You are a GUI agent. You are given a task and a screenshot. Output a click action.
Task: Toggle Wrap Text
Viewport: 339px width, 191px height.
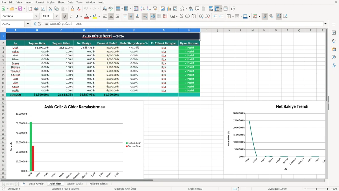coord(145,16)
